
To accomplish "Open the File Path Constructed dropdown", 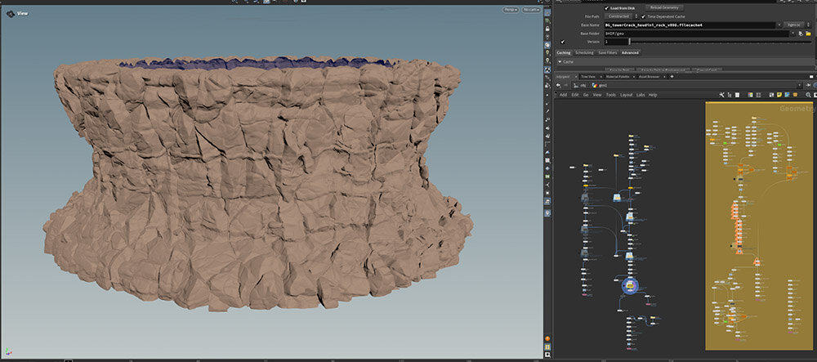I will click(618, 16).
